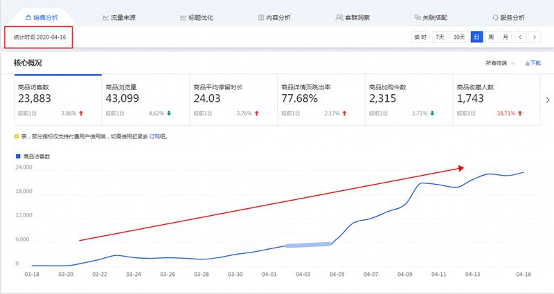
Task: Click the 03-18 x-axis date label
Action: (32, 274)
